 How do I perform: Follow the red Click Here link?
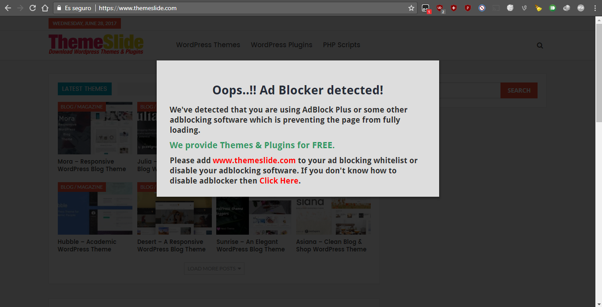coord(279,180)
